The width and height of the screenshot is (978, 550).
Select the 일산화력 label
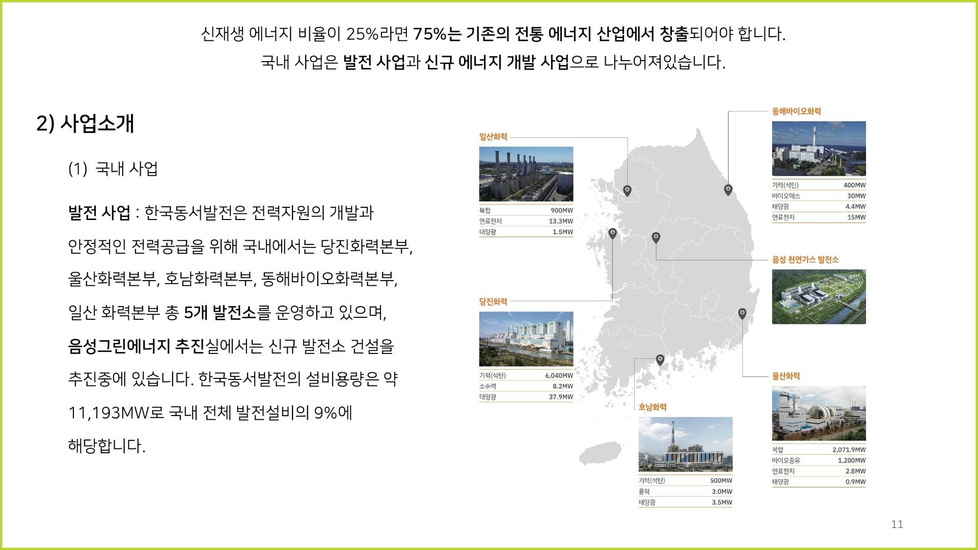click(493, 136)
